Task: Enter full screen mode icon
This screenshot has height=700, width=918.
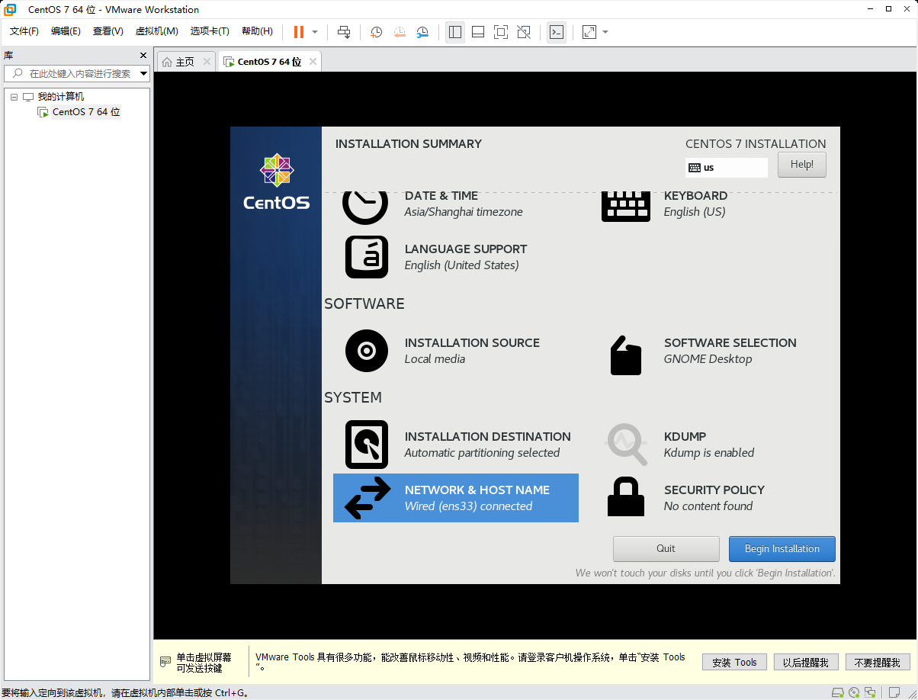Action: pos(501,32)
